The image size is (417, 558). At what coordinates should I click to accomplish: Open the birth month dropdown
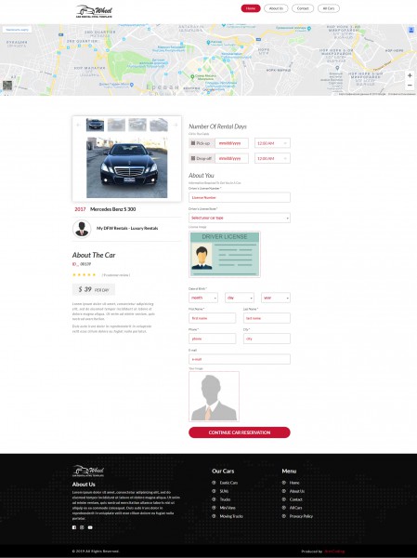point(203,298)
